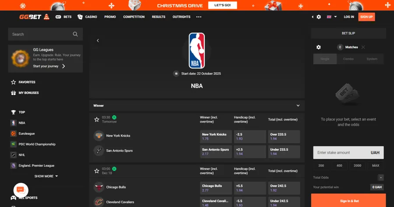The image size is (394, 207).
Task: Open Favorites star in sidebar
Action: pyautogui.click(x=13, y=82)
